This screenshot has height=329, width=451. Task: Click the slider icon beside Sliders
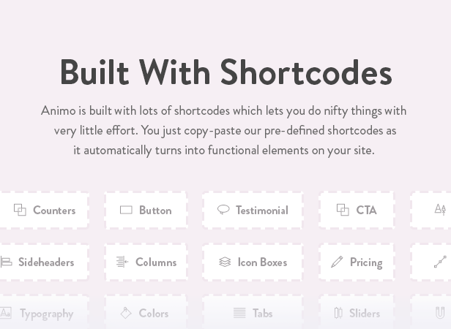[x=338, y=313]
